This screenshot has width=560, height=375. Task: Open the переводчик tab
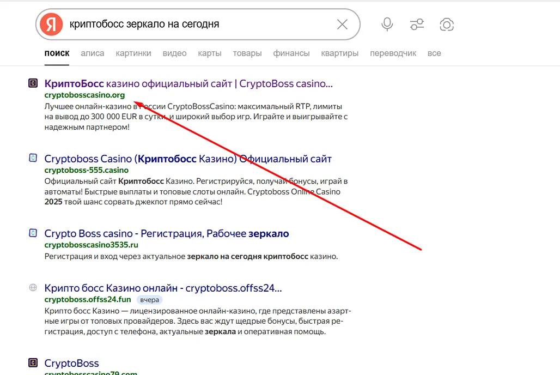[393, 53]
